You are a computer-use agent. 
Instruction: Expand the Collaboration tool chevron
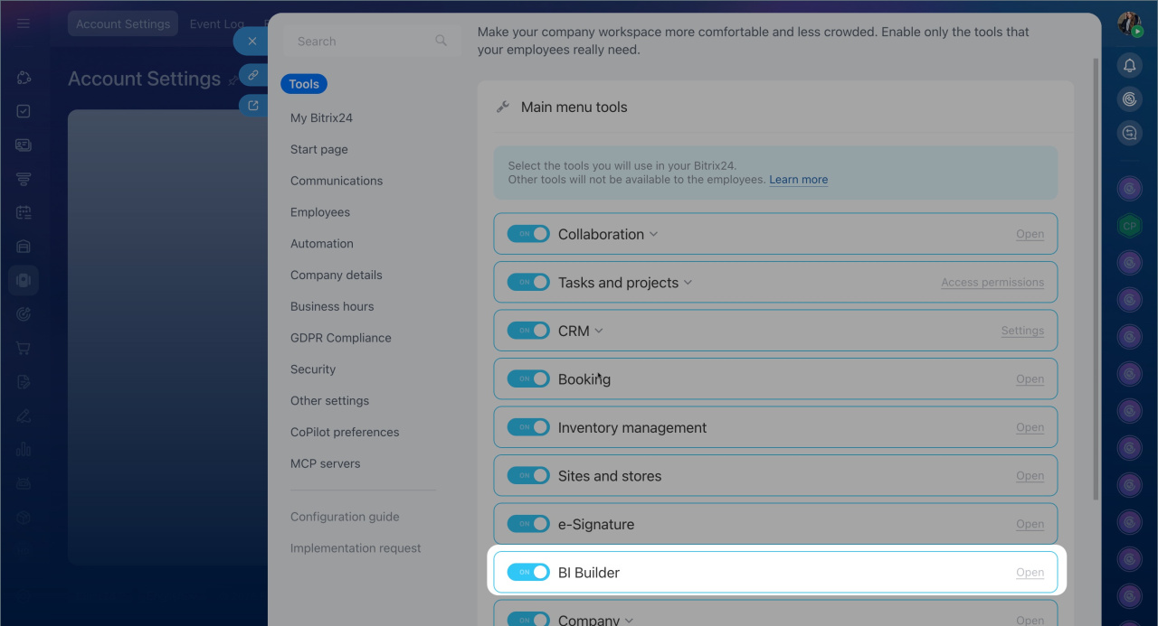pos(654,234)
